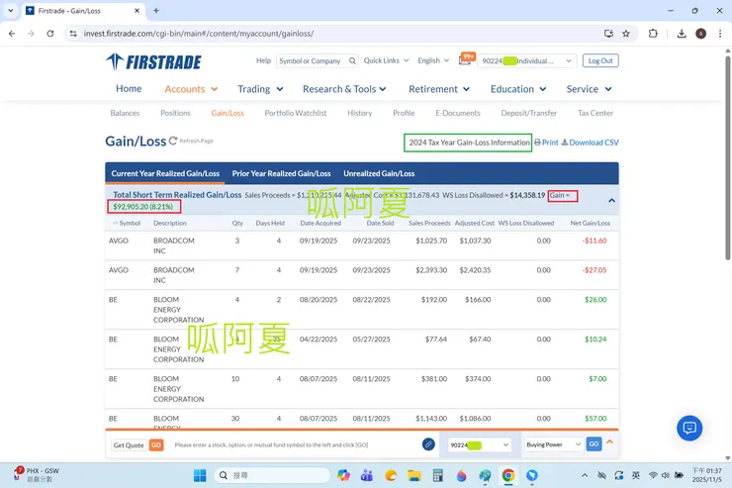Open the tab search dropdown arrow
The height and width of the screenshot is (488, 732).
coord(11,10)
